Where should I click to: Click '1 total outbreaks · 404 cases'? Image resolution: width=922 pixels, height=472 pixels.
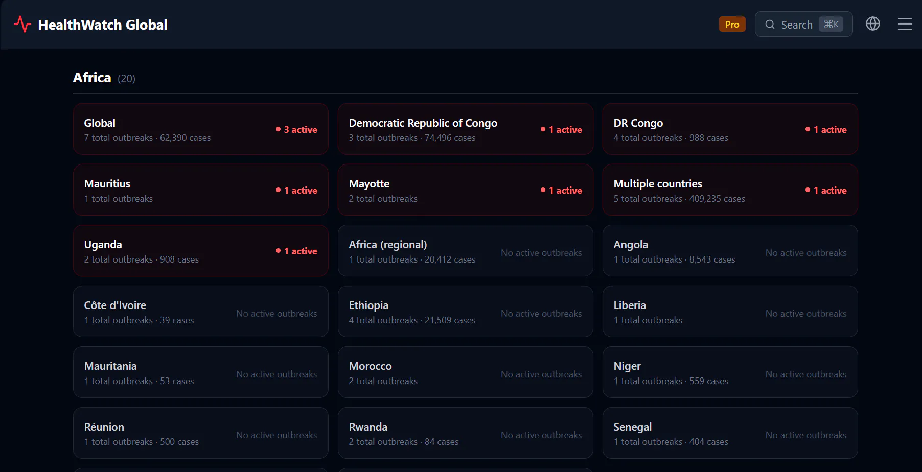671,442
